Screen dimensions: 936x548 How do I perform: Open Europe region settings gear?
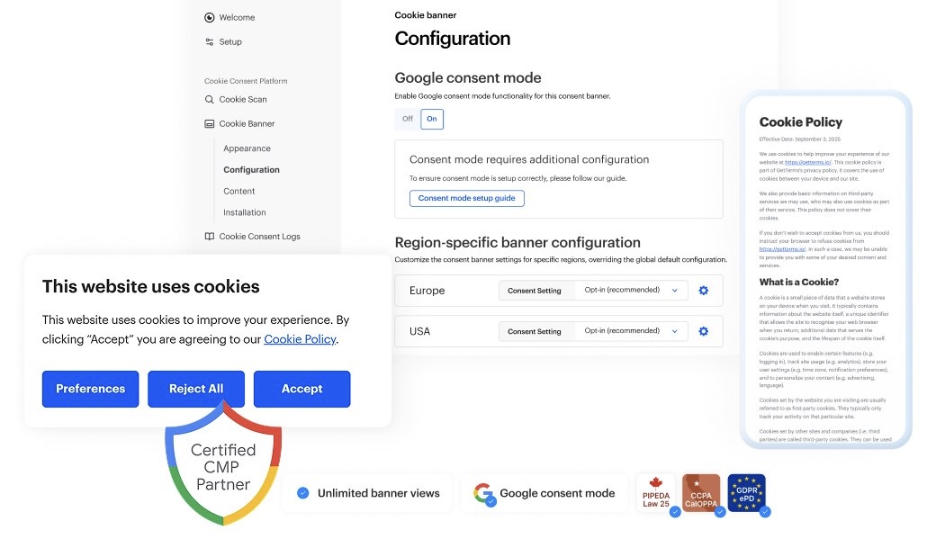pos(704,291)
